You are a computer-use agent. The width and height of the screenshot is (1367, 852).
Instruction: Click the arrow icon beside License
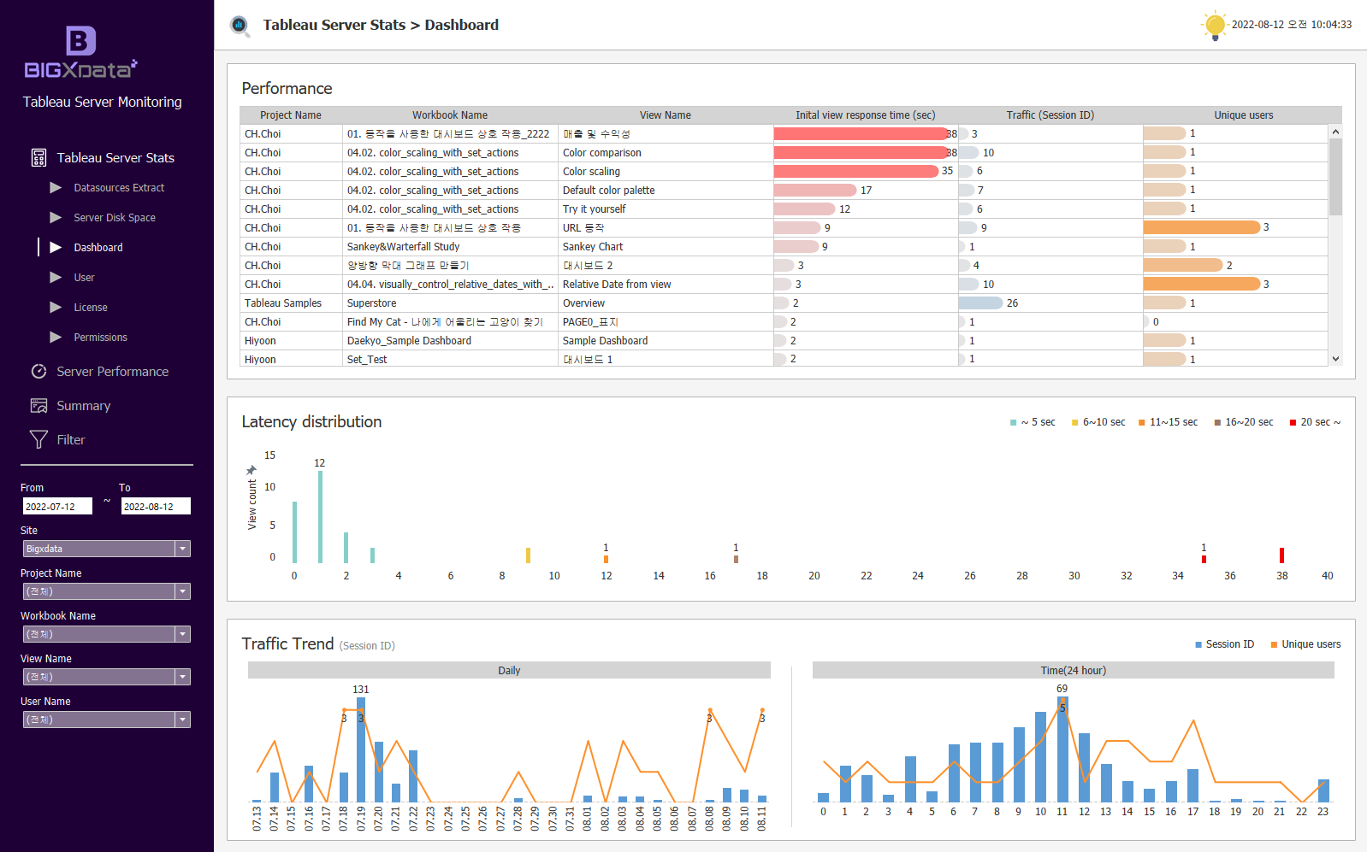[x=56, y=307]
